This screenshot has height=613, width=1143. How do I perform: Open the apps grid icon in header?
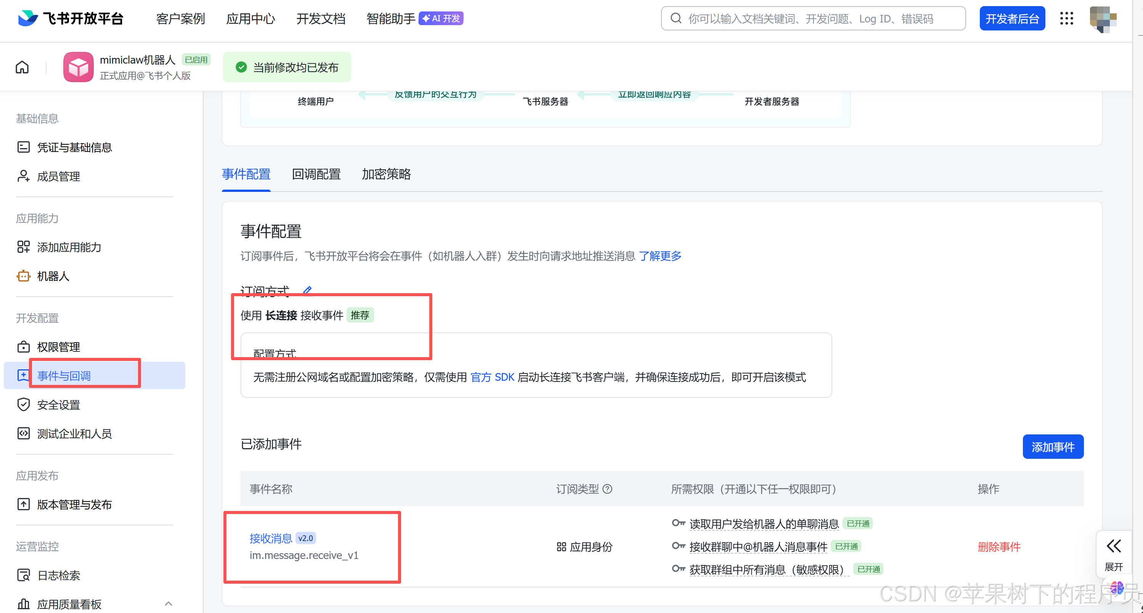tap(1066, 19)
